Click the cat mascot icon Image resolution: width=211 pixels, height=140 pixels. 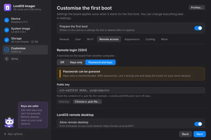[x=9, y=122]
